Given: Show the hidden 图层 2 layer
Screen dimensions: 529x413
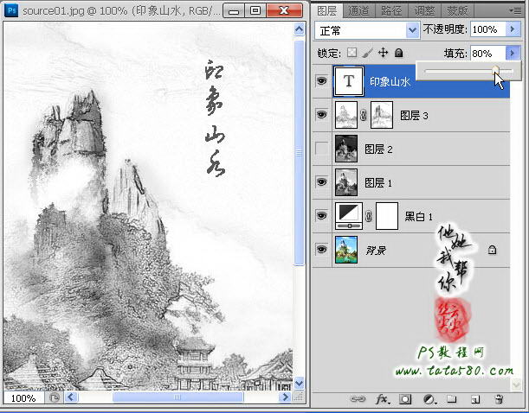Looking at the screenshot, I should (x=322, y=148).
